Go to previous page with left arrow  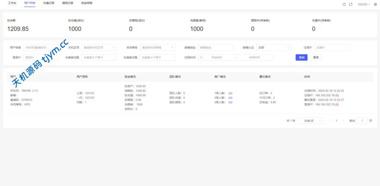click(x=330, y=121)
